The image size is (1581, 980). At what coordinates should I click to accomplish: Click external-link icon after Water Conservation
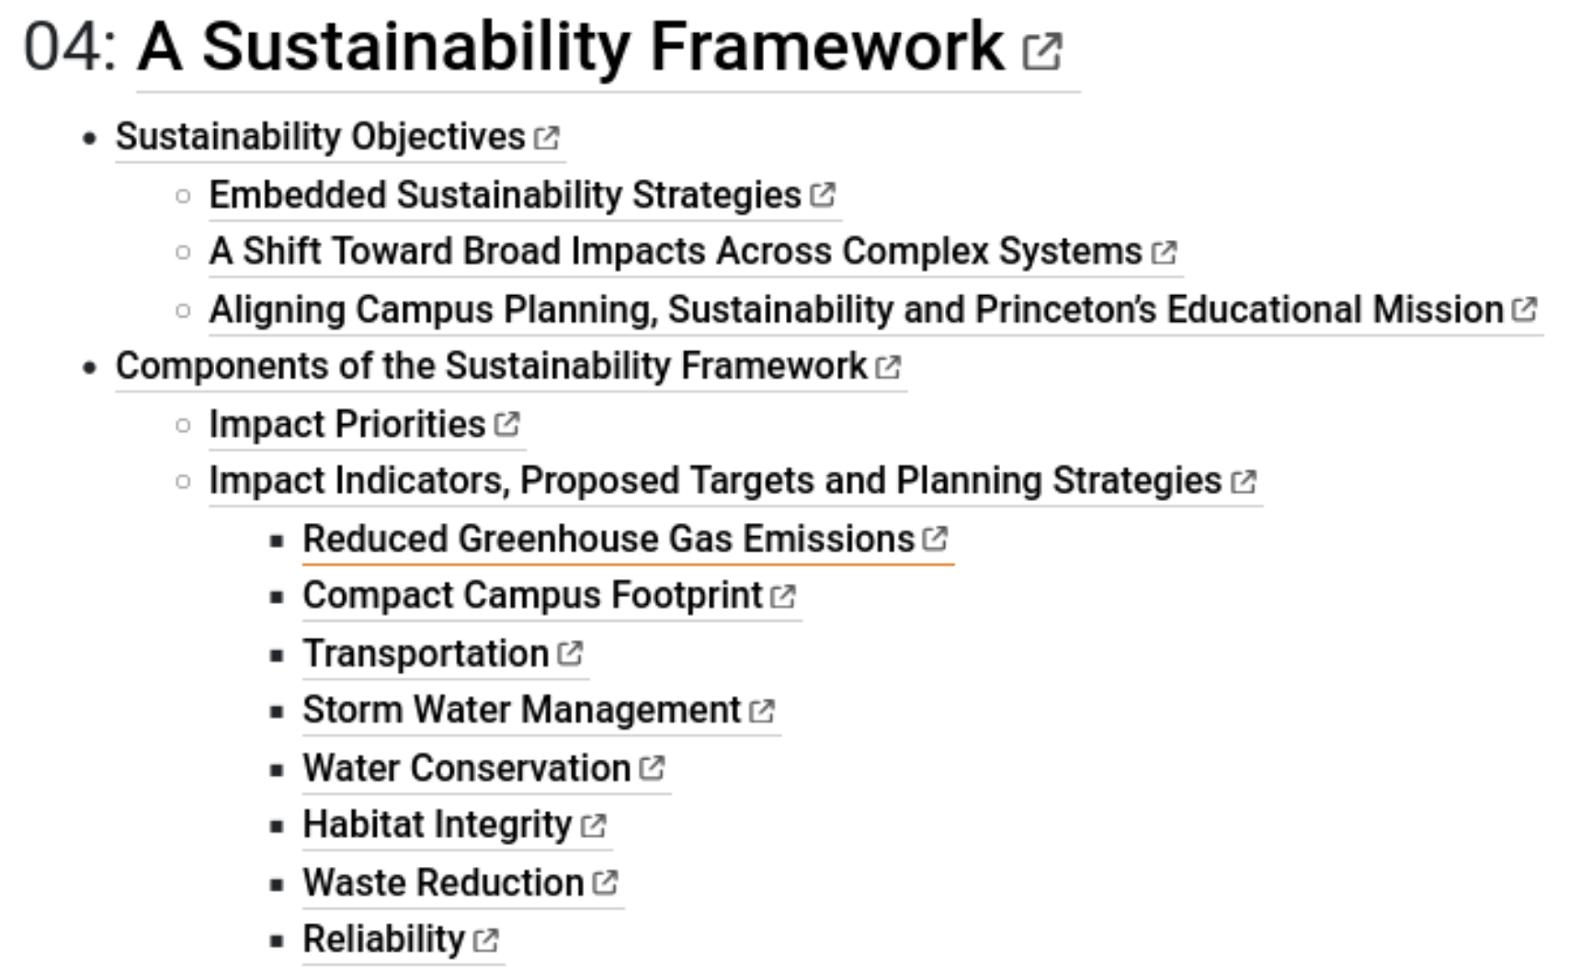pos(652,768)
